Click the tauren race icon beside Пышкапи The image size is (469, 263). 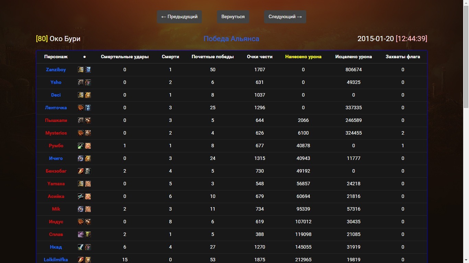point(88,121)
